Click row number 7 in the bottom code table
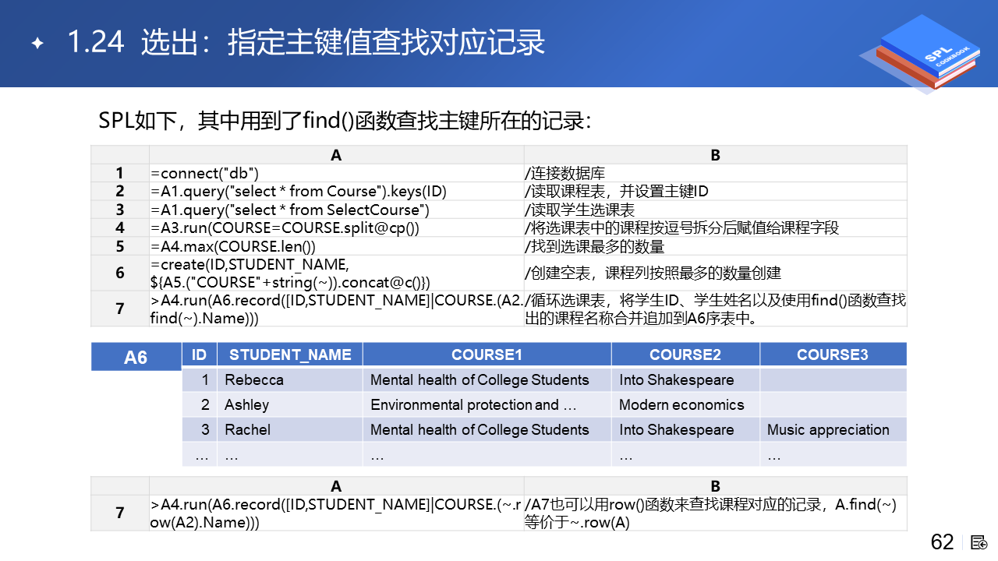 click(120, 513)
